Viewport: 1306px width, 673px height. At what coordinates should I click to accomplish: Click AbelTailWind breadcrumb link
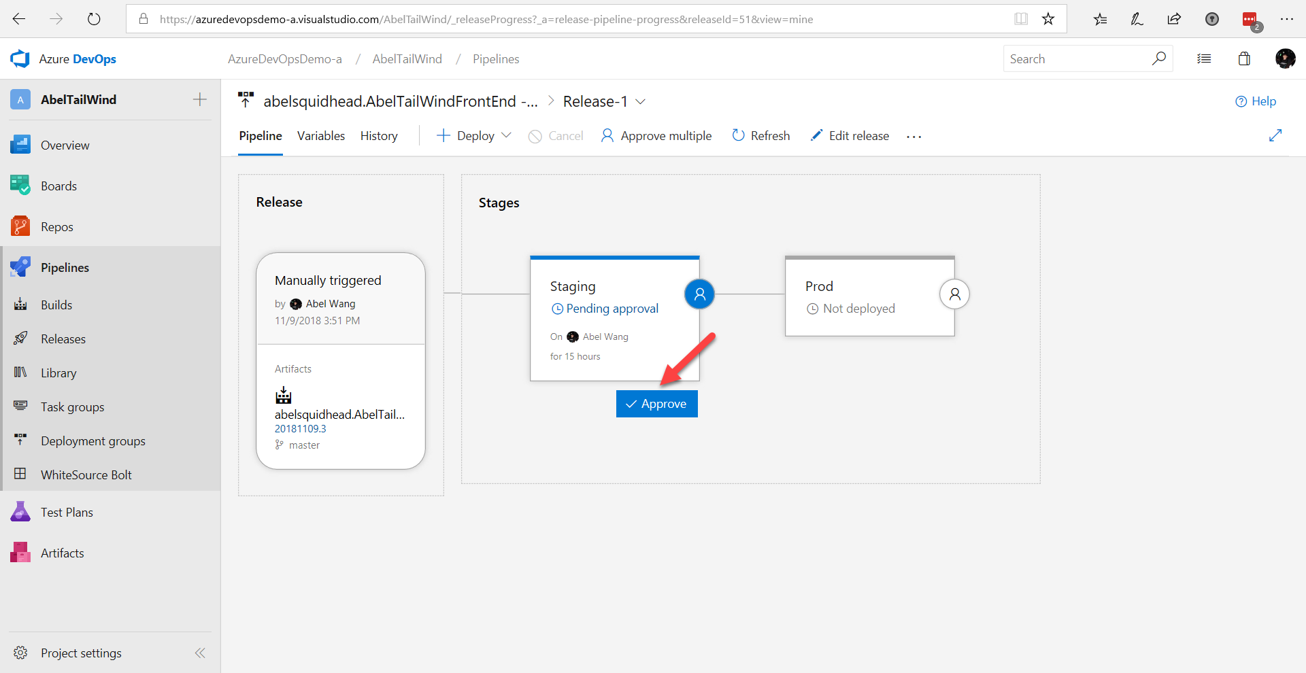pos(407,59)
